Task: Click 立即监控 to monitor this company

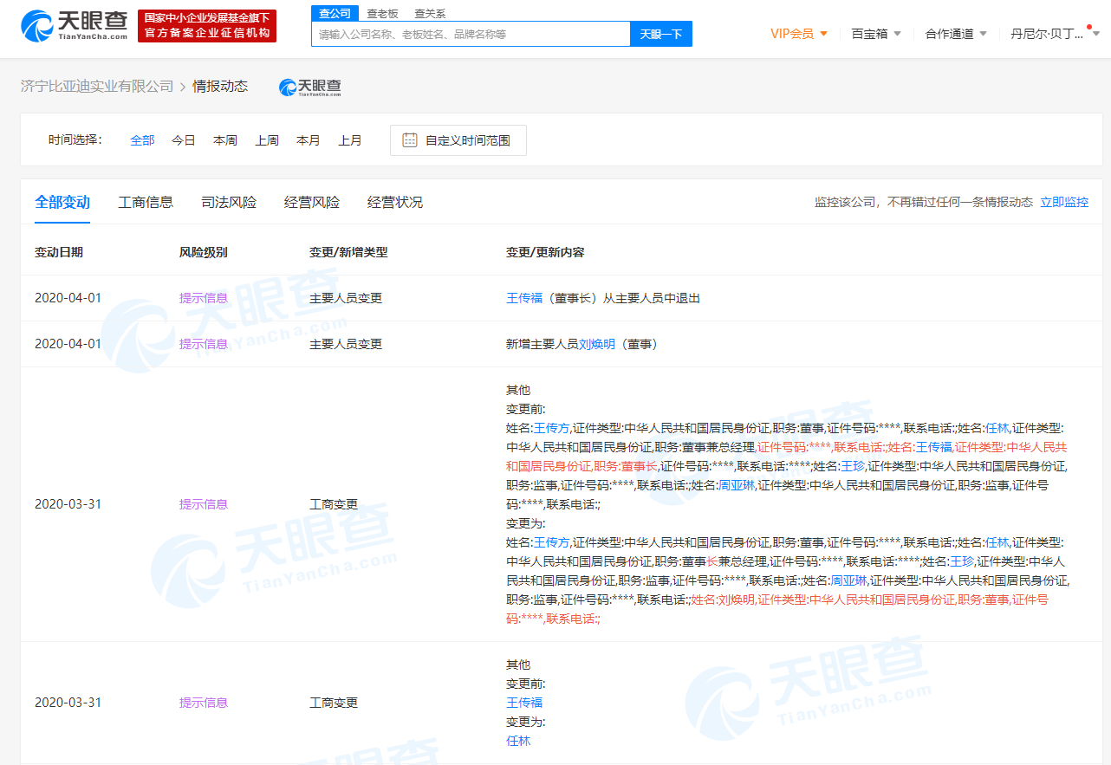Action: 1064,201
